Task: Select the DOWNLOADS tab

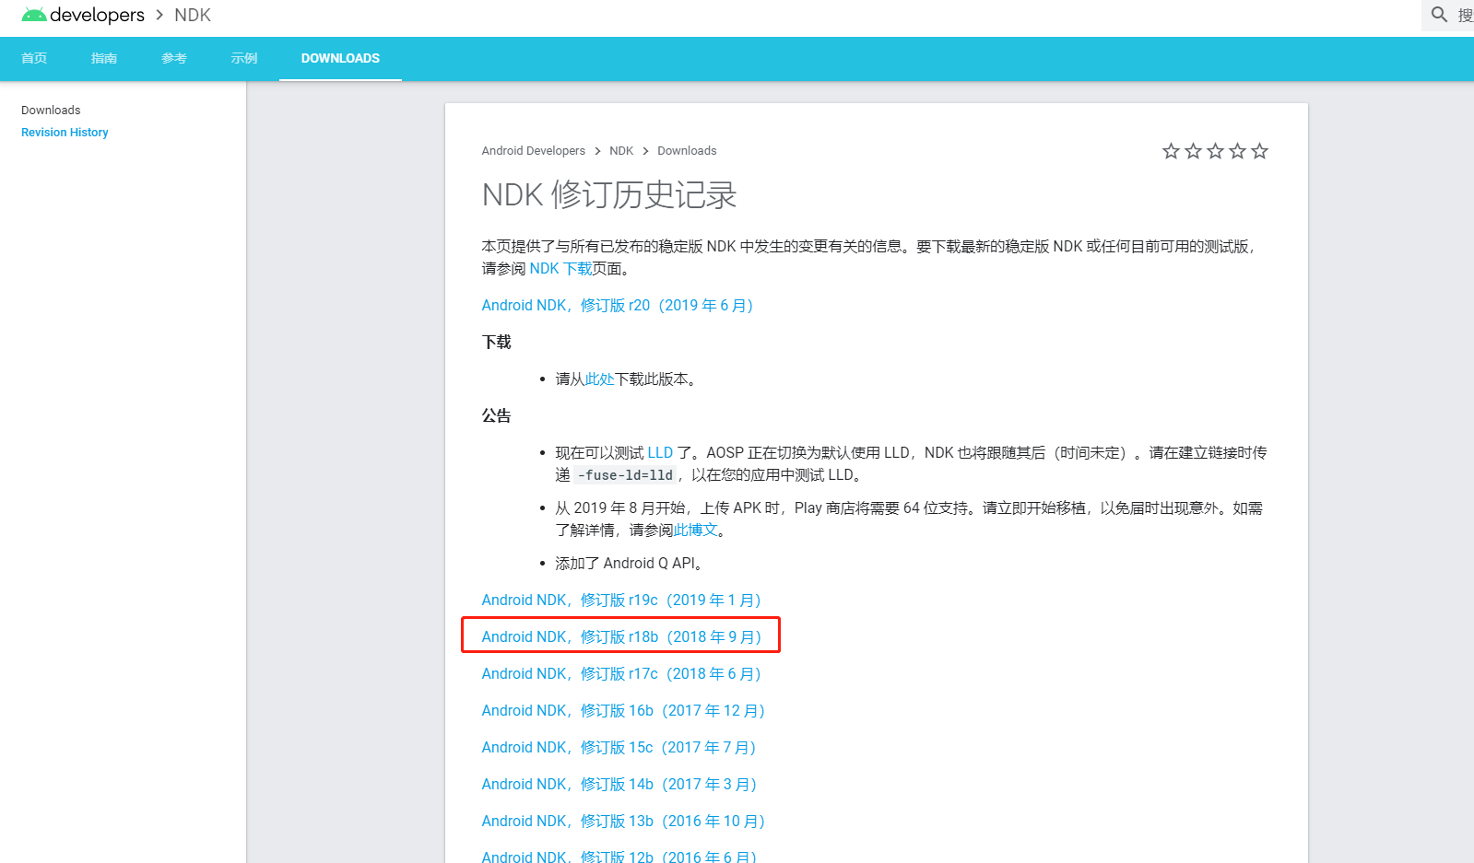Action: (x=340, y=58)
